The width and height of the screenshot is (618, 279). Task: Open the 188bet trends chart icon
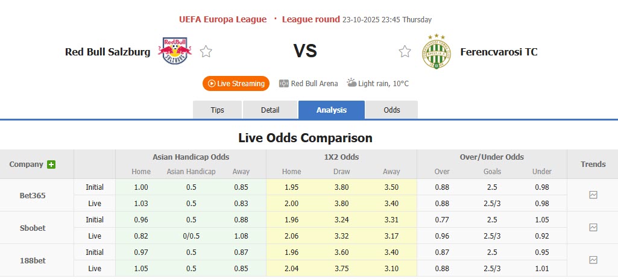593,260
